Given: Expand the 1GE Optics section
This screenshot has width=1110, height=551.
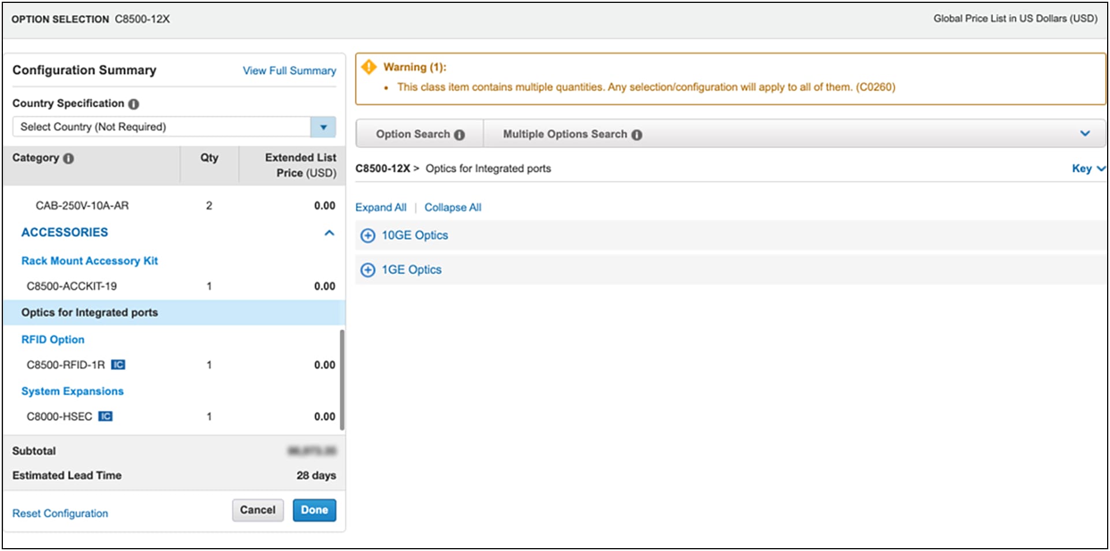Looking at the screenshot, I should coord(368,270).
